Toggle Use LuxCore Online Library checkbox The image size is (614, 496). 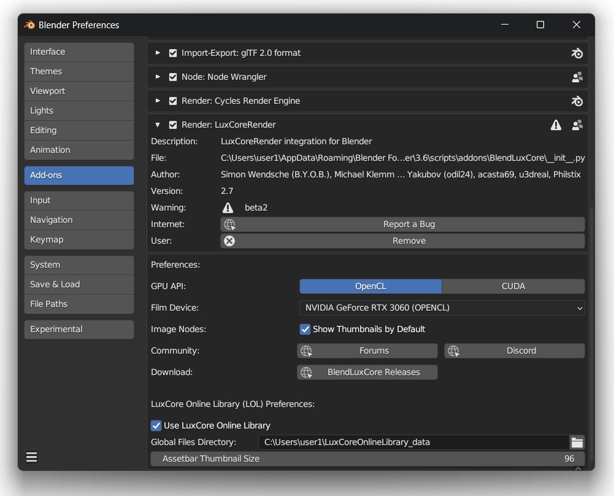pos(156,425)
